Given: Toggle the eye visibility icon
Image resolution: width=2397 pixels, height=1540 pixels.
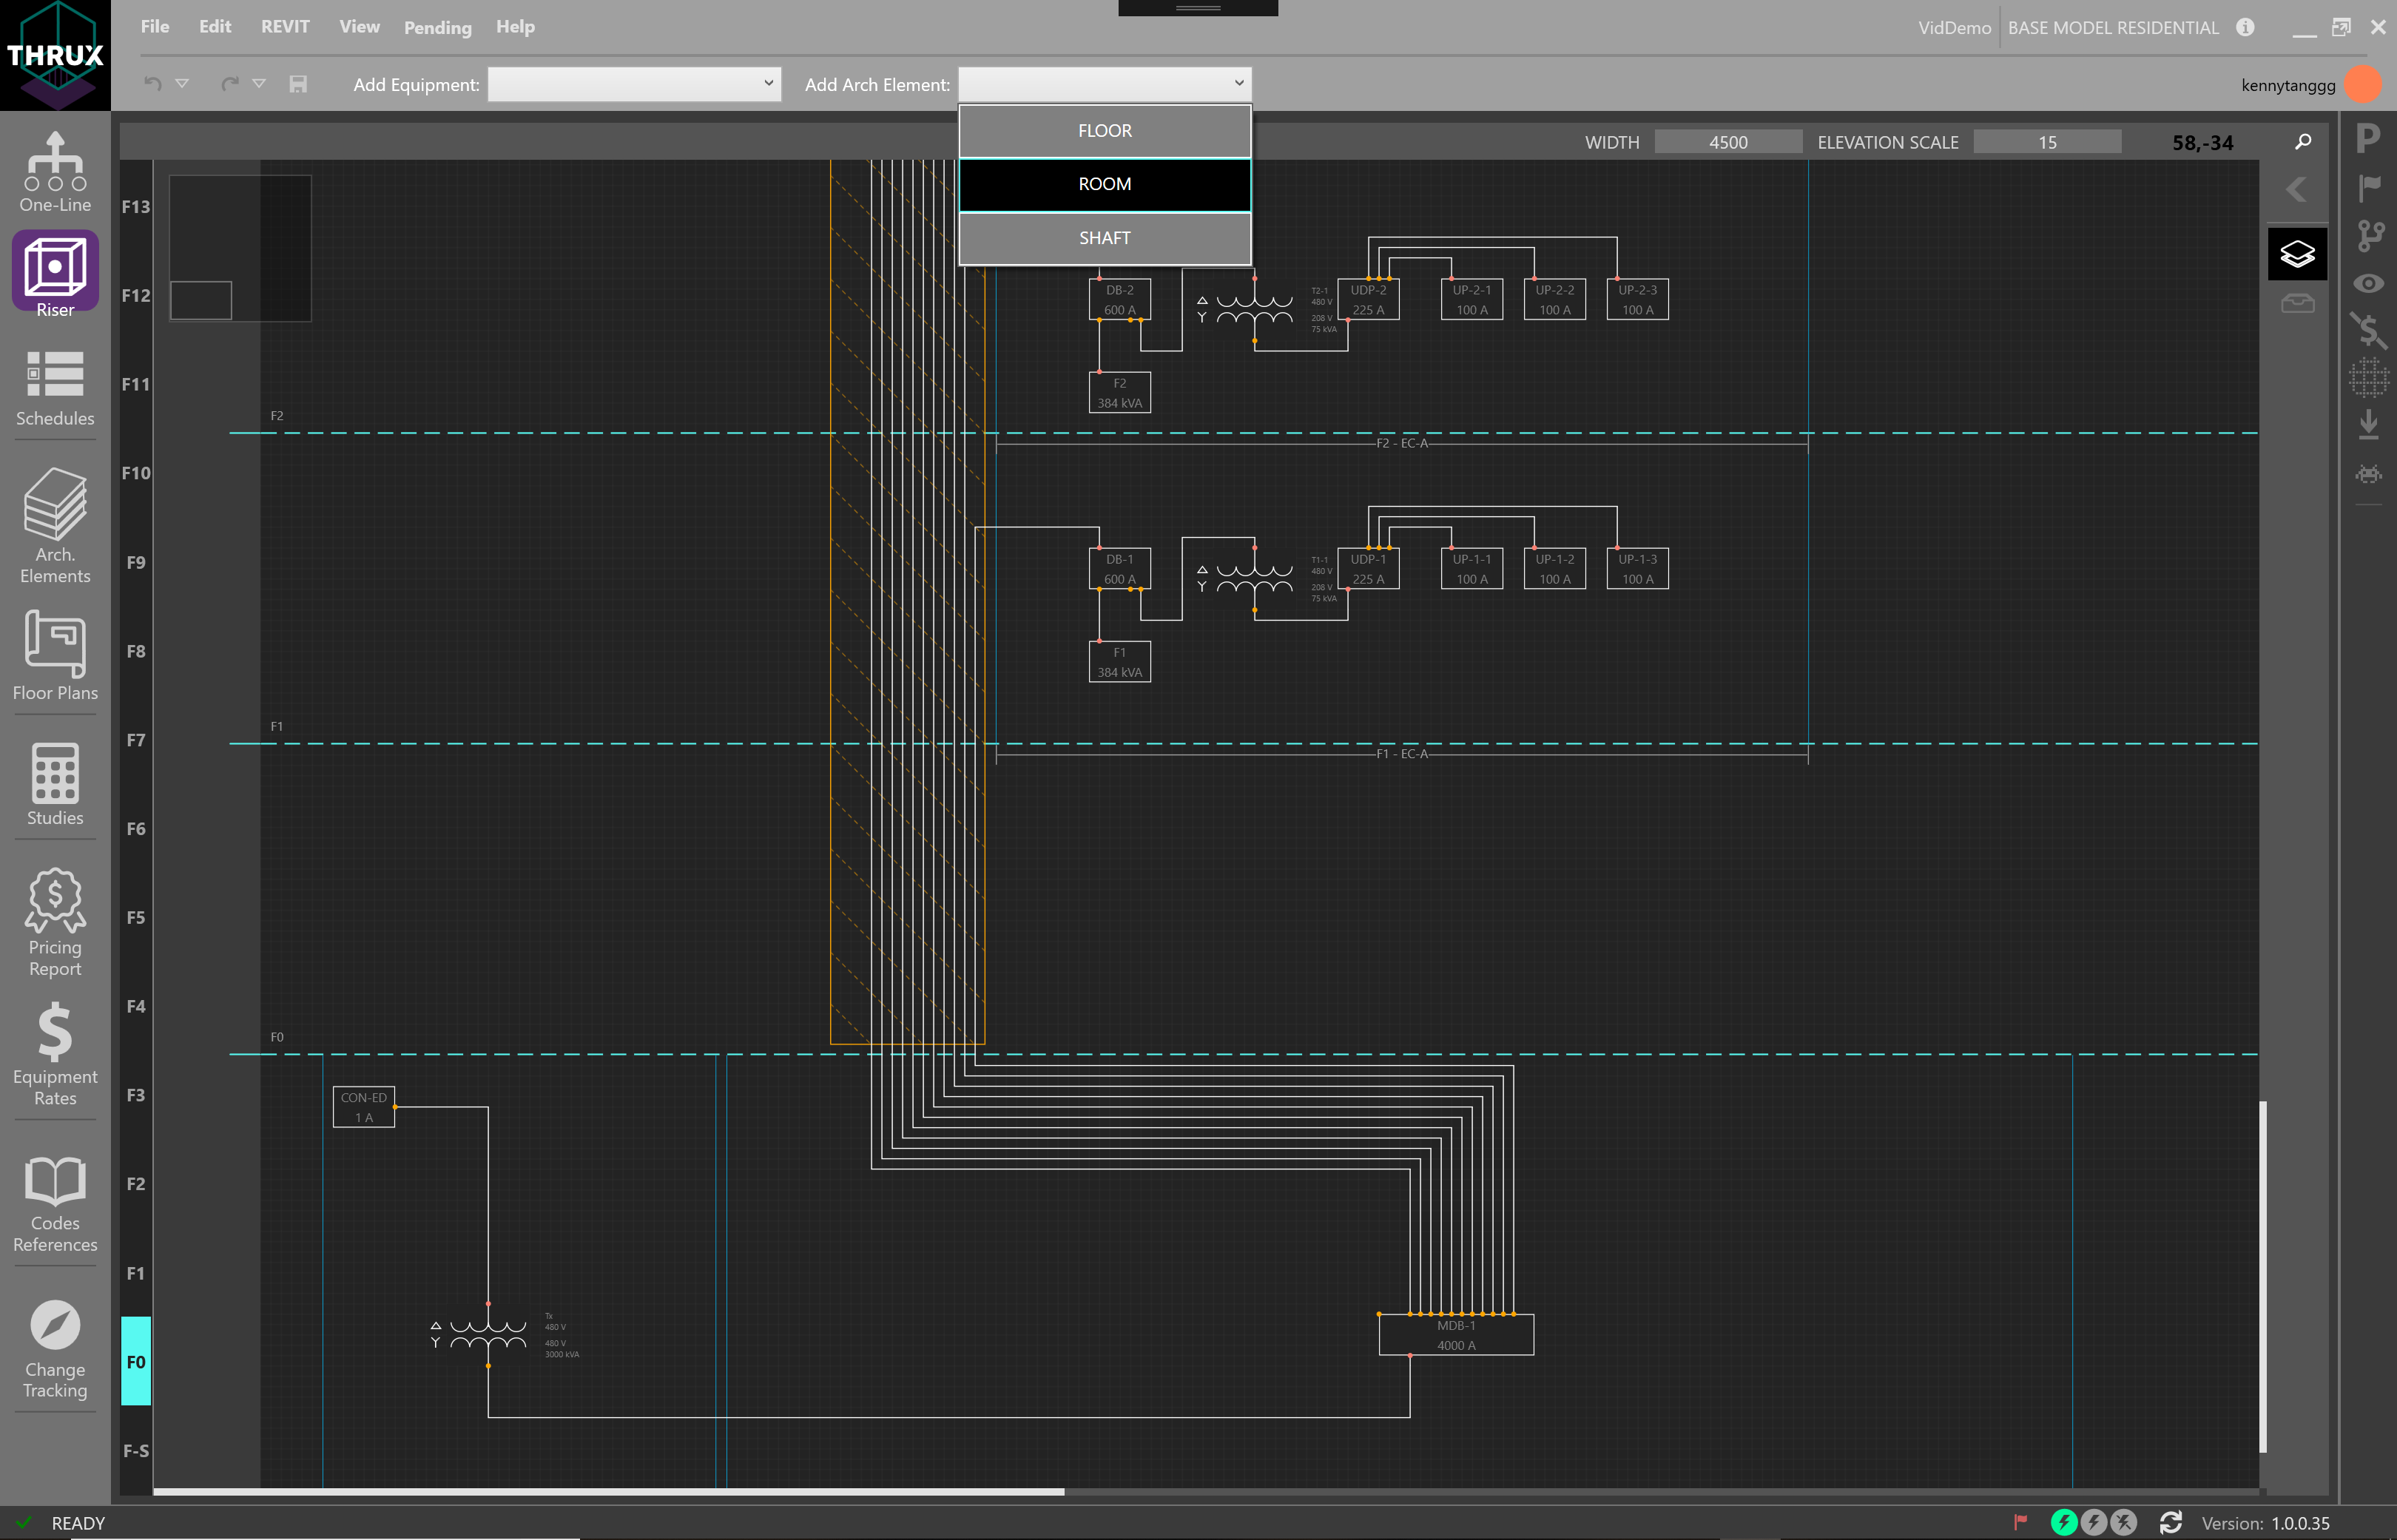Looking at the screenshot, I should pos(2367,284).
